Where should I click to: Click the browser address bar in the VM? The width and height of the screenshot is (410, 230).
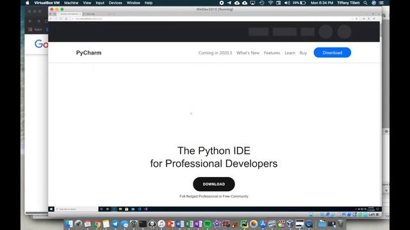[212, 19]
